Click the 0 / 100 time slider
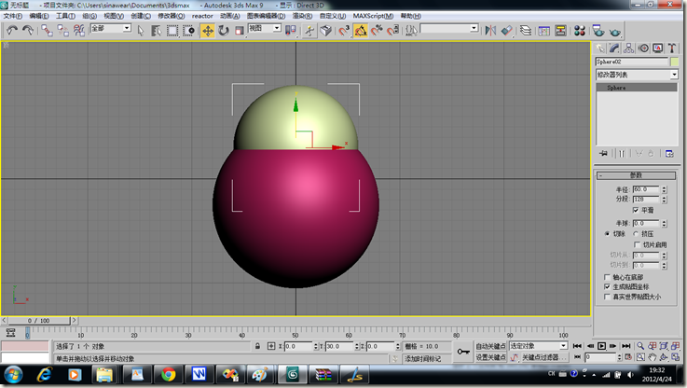 (38, 321)
